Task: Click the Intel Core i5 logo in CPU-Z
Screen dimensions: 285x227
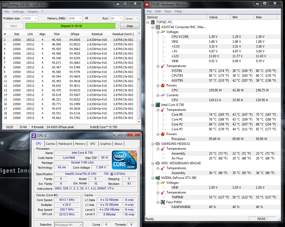Action: (124, 160)
